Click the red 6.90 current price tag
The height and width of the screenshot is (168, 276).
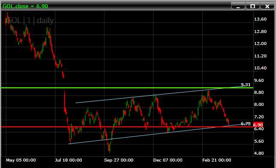coord(258,125)
